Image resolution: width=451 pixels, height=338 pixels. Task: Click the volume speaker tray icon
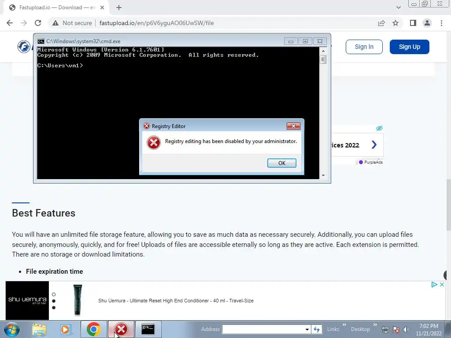(407, 330)
